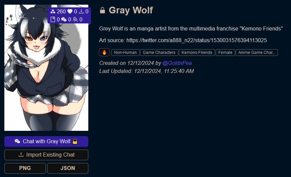Open Import Existing Chat
This screenshot has height=177, width=291.
(x=46, y=155)
